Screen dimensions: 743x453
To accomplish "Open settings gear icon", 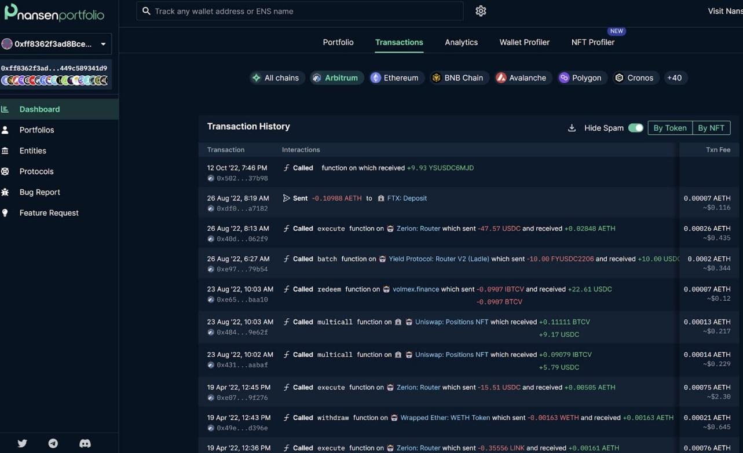I will pos(481,11).
